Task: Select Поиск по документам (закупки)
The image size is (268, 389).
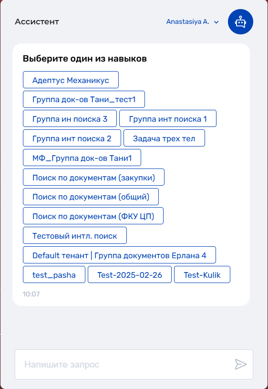Action: pos(94,177)
